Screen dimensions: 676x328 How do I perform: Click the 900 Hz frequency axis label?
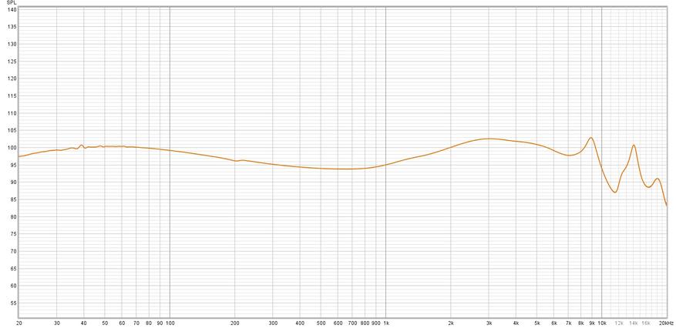click(376, 323)
